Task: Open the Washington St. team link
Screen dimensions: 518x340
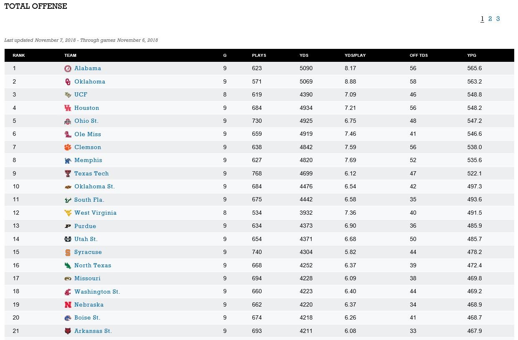Action: point(97,292)
